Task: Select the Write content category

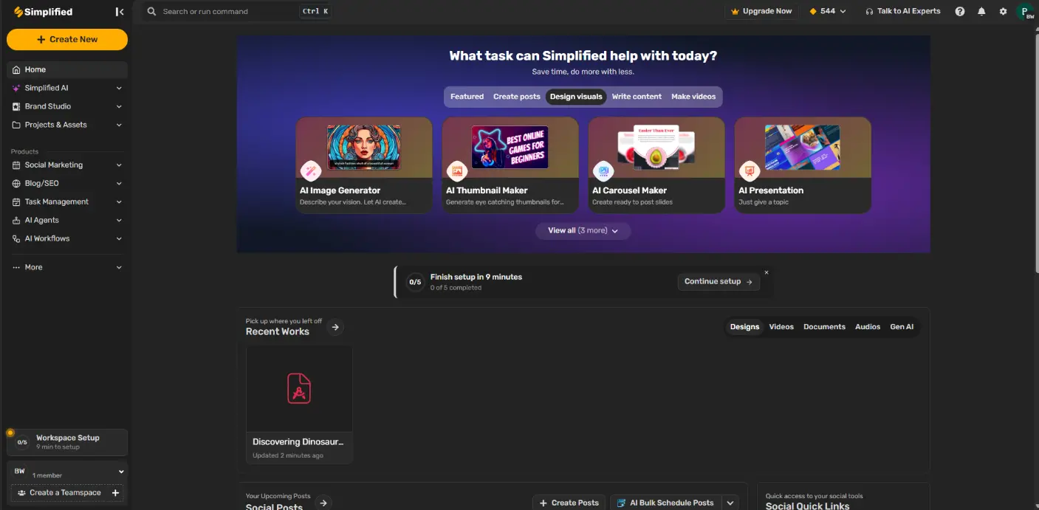Action: click(636, 96)
